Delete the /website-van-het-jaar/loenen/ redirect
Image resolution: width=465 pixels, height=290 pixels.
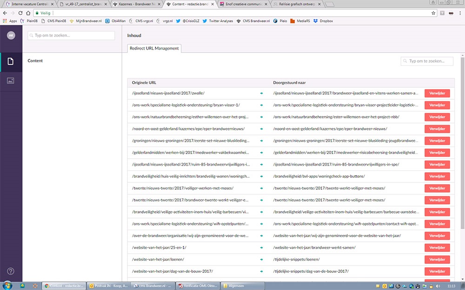(x=437, y=259)
